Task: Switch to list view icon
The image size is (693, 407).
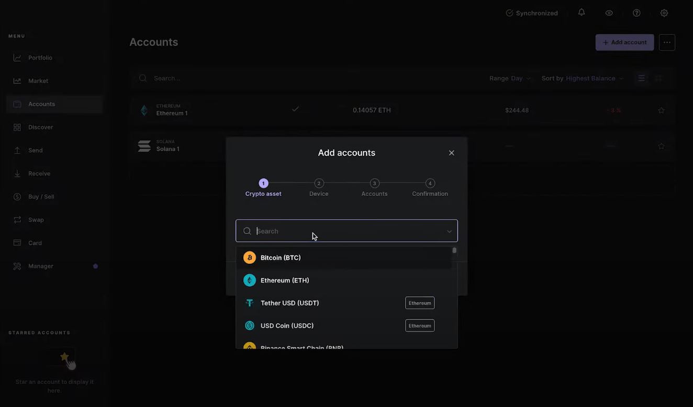Action: click(641, 78)
